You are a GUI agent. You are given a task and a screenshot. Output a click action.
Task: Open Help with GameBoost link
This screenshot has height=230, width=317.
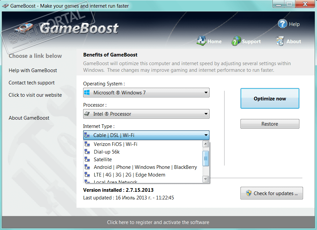(33, 70)
